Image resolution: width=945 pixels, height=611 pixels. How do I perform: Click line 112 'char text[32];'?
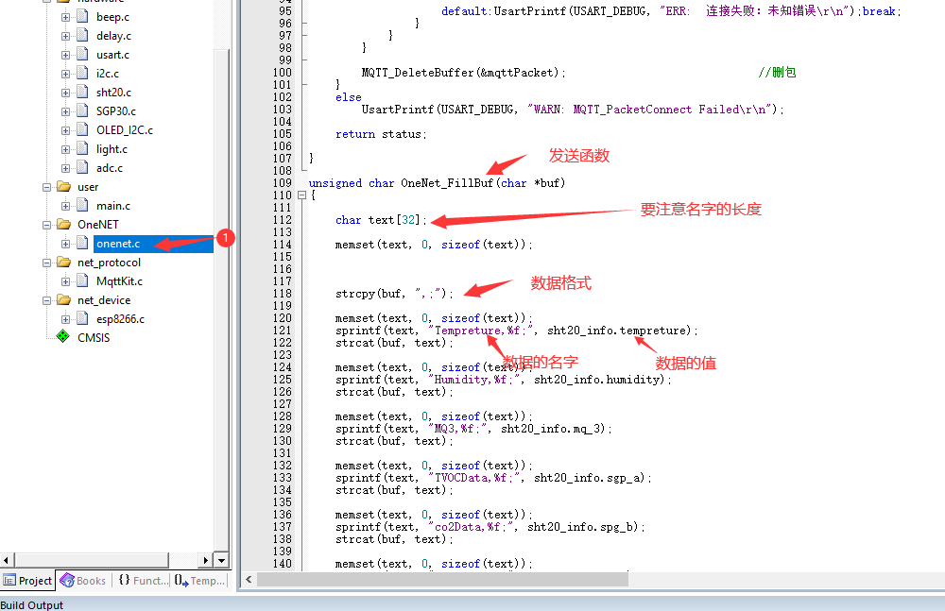click(381, 220)
